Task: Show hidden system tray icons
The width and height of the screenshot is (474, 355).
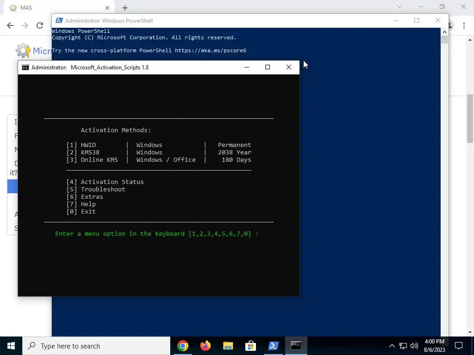Action: pos(392,346)
